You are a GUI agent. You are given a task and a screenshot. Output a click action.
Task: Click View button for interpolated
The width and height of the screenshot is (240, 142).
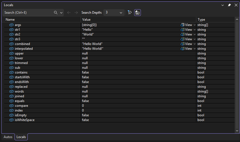(187, 49)
